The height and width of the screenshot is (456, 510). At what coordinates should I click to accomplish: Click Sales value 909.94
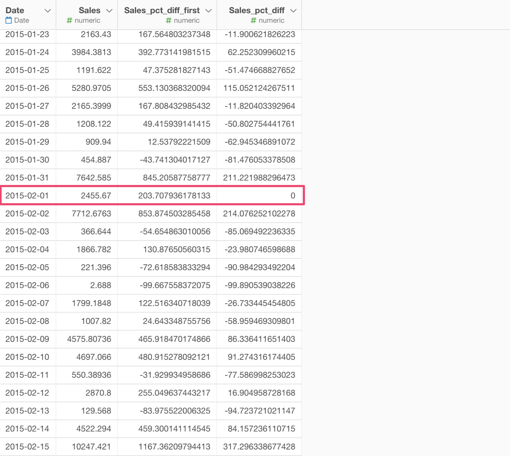[98, 142]
